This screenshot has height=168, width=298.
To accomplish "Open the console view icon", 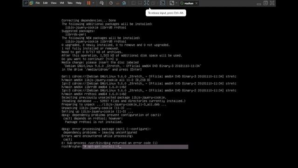I will tap(163, 3).
